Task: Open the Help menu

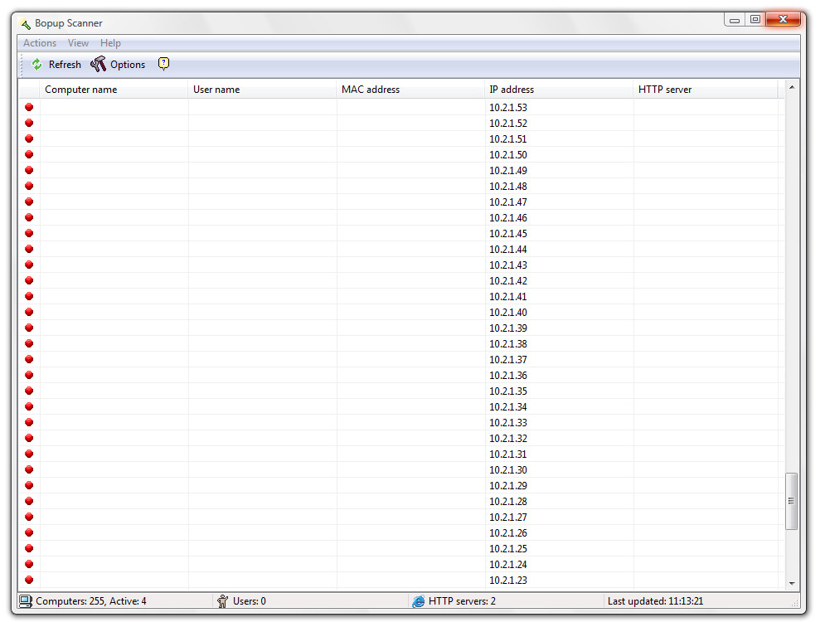Action: [110, 43]
